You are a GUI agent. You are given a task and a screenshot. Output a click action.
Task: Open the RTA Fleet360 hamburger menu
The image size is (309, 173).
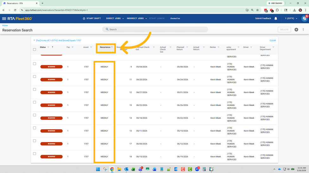tap(4, 19)
